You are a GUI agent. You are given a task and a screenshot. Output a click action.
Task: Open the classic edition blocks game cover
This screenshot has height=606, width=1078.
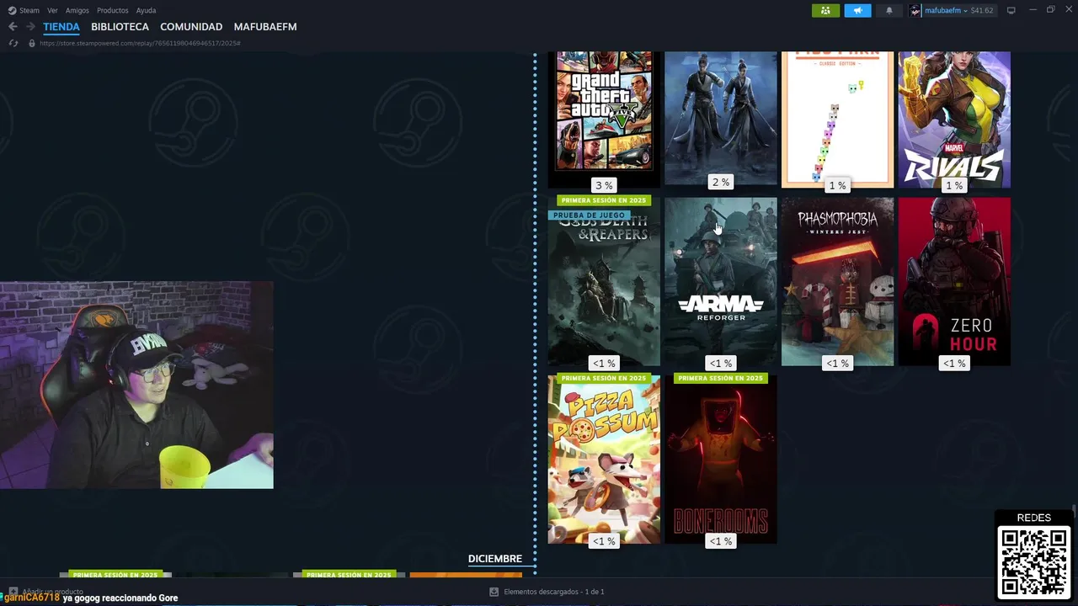tap(837, 118)
